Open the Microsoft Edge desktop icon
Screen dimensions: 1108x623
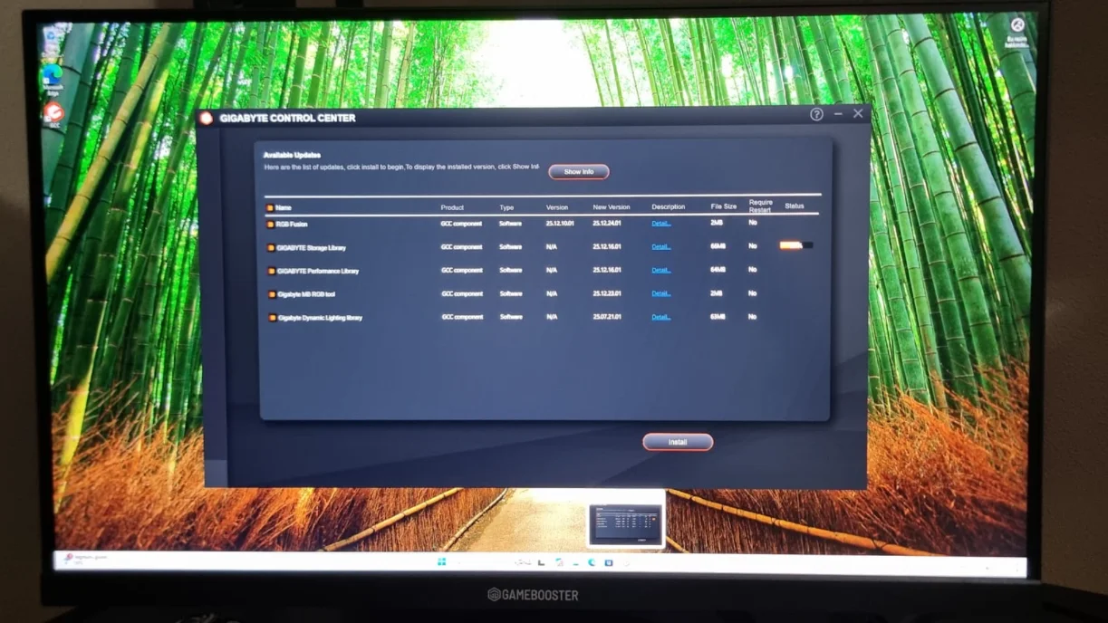coord(52,76)
